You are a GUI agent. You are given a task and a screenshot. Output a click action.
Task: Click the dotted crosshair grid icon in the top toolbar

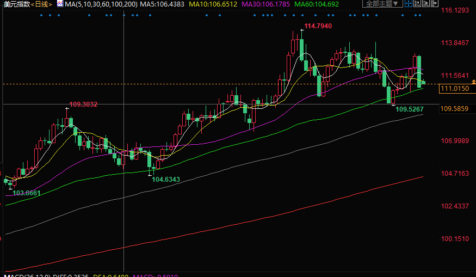[410, 4]
